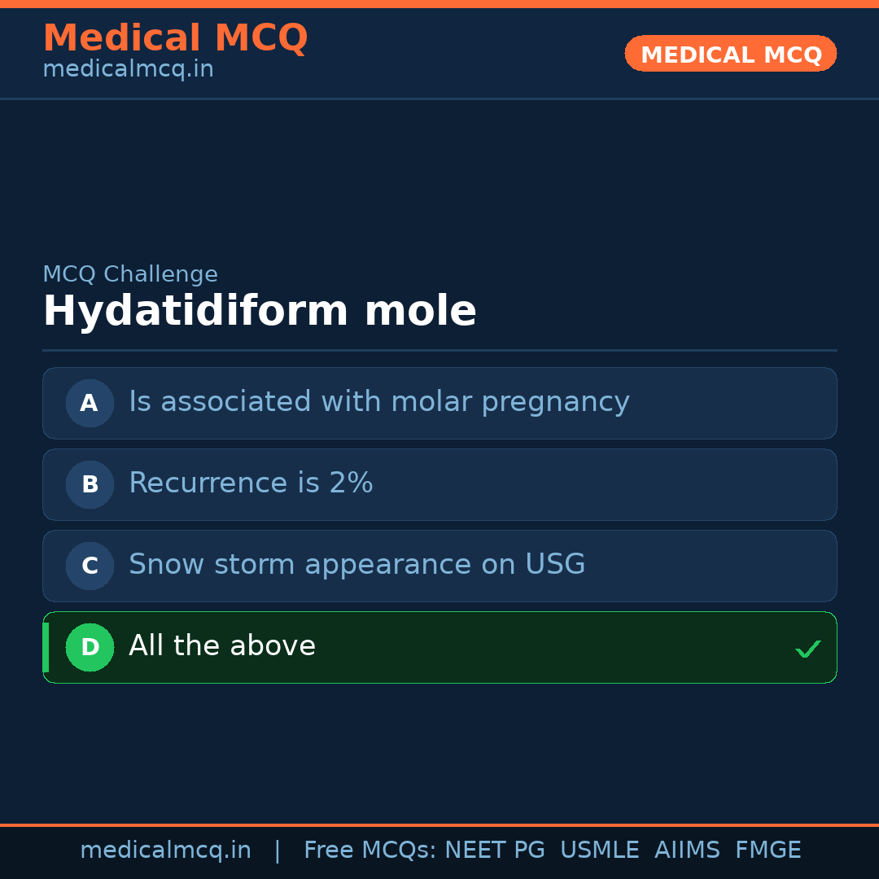
Task: Click 'AIIMS' in the footer
Action: [x=687, y=851]
